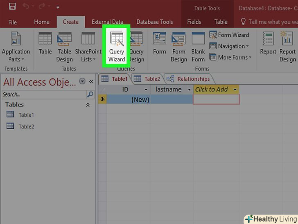Open the Navigation forms dropdown
The height and width of the screenshot is (224, 298).
pyautogui.click(x=229, y=46)
